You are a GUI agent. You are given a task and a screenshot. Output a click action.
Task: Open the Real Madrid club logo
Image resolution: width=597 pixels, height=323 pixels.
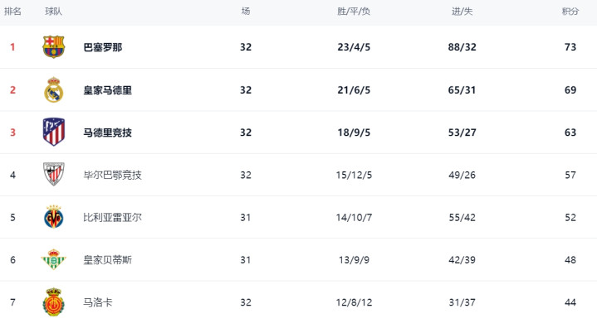(x=54, y=89)
